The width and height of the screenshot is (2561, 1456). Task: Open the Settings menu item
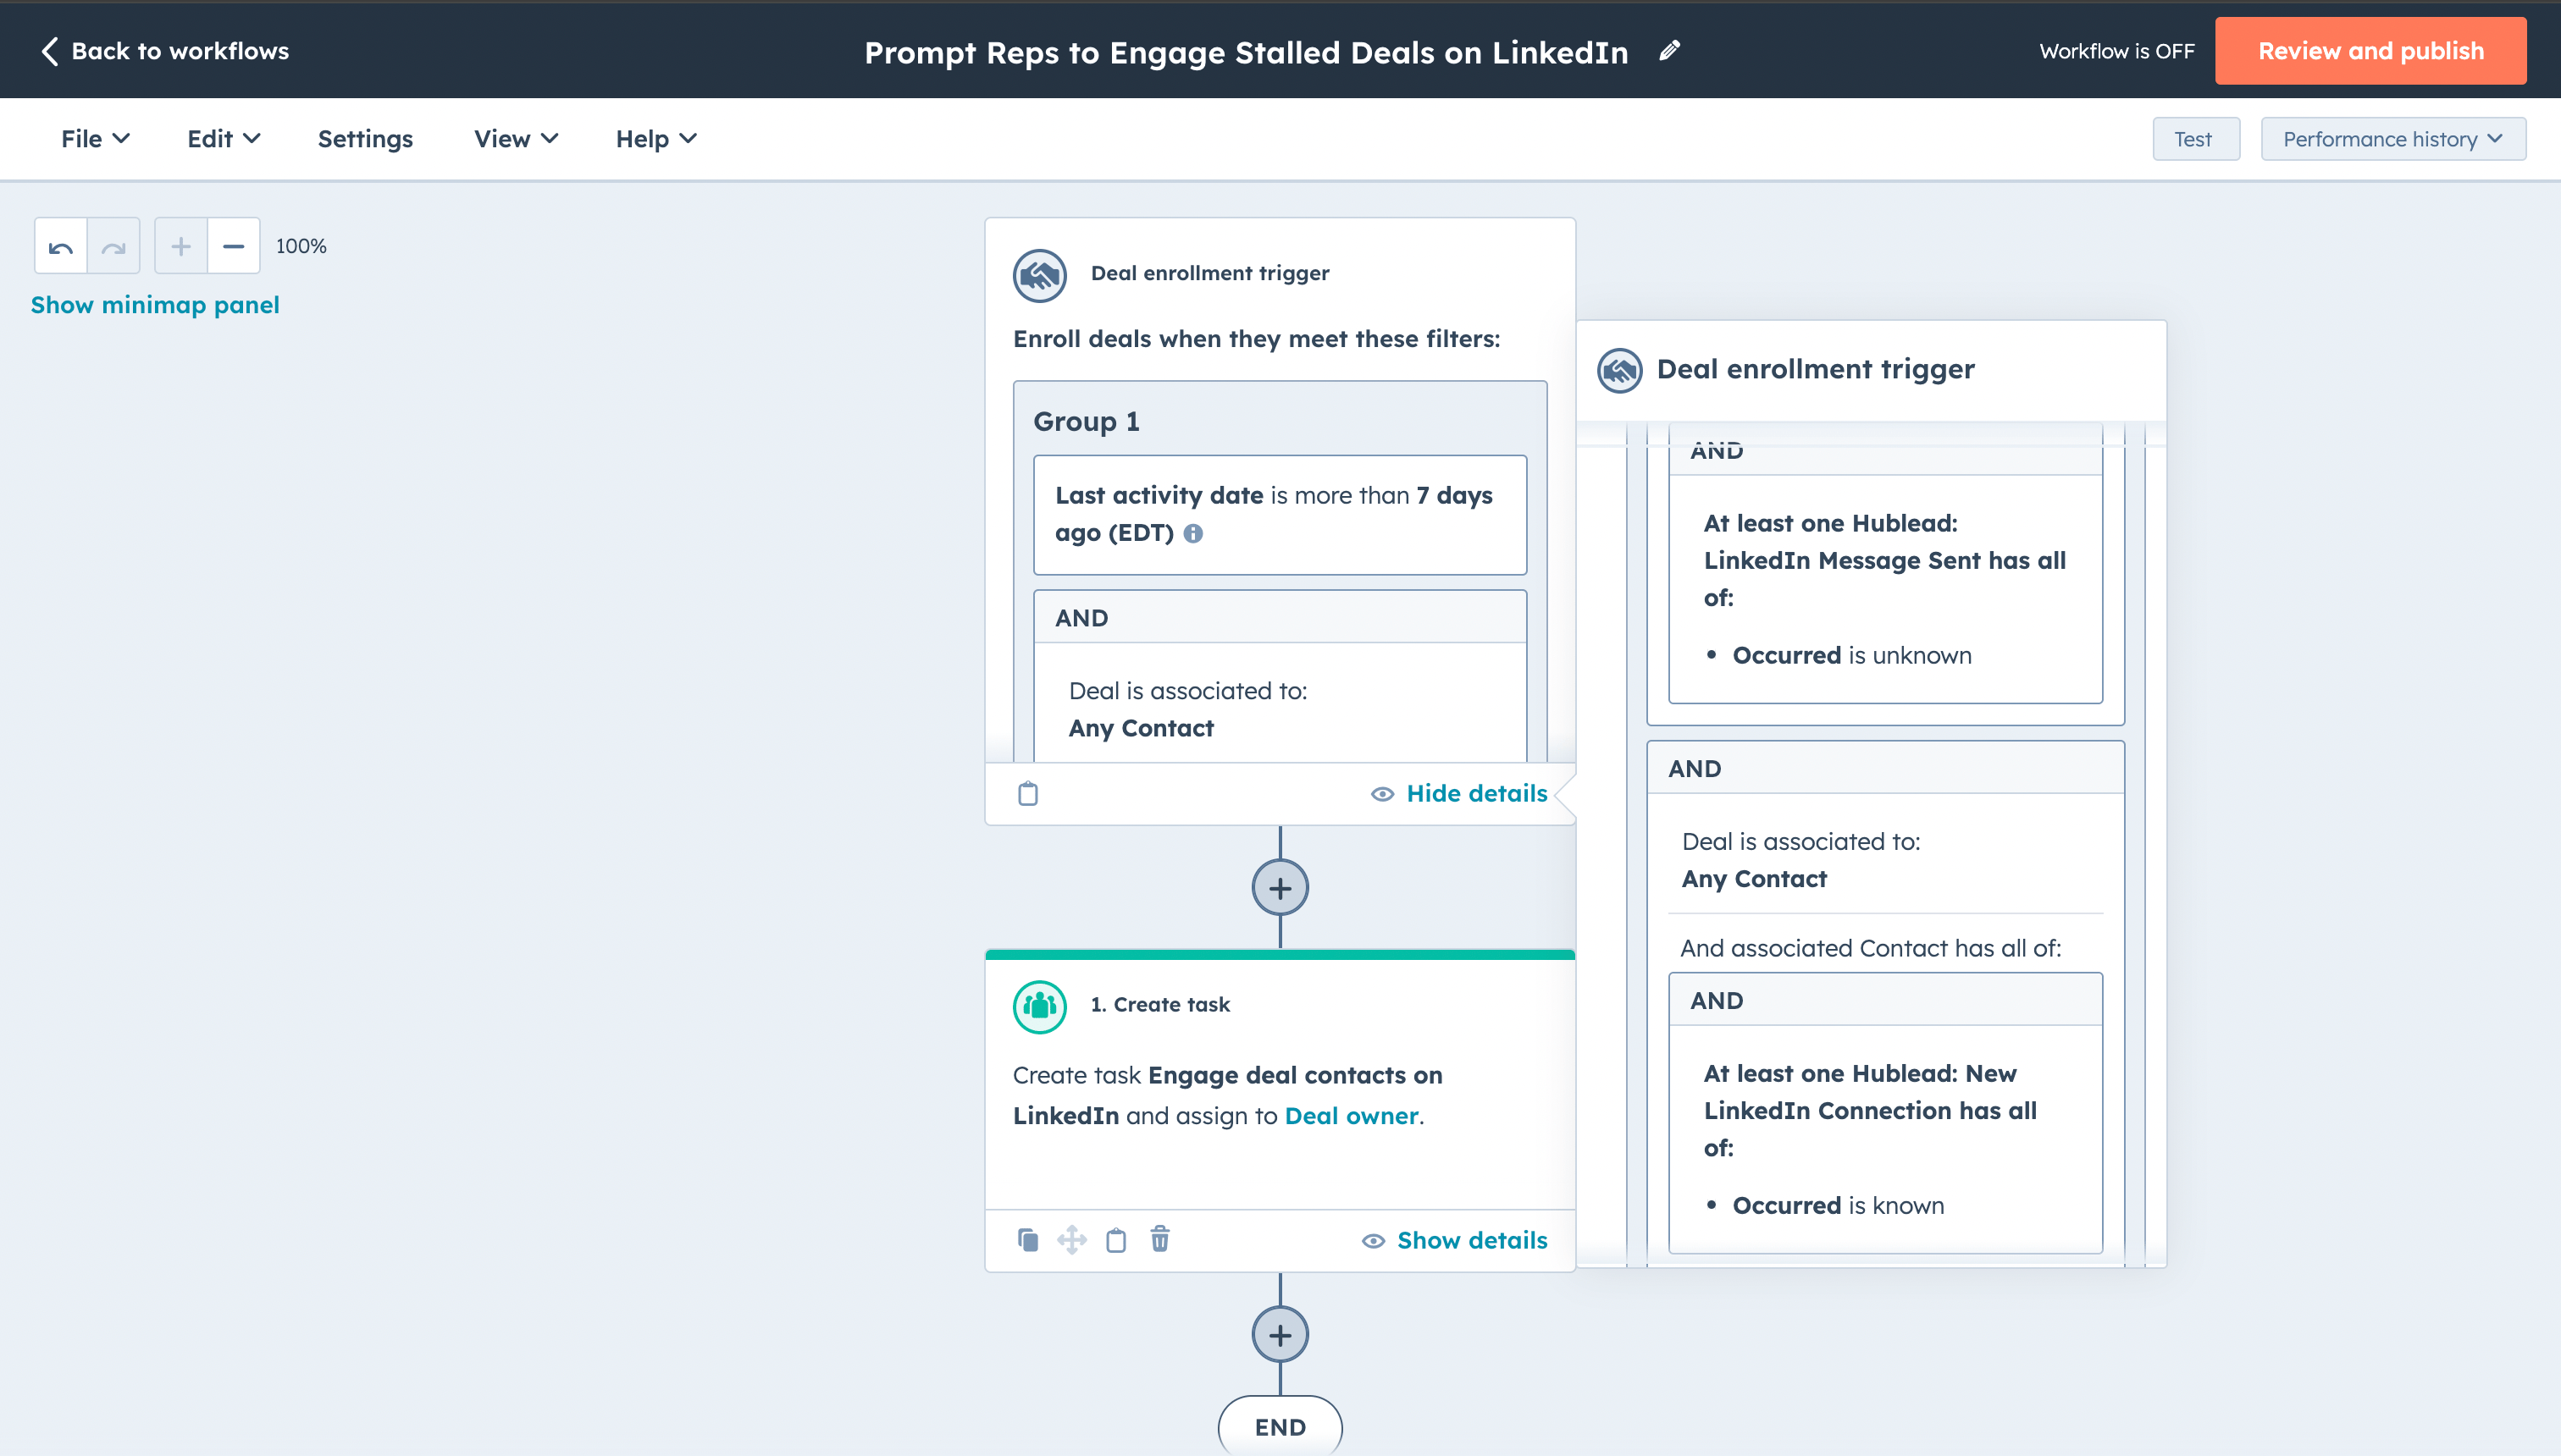point(365,139)
